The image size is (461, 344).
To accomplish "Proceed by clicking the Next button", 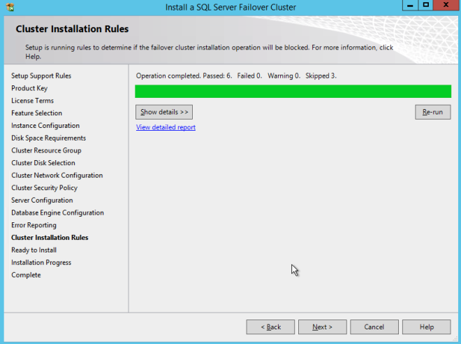I will point(323,327).
